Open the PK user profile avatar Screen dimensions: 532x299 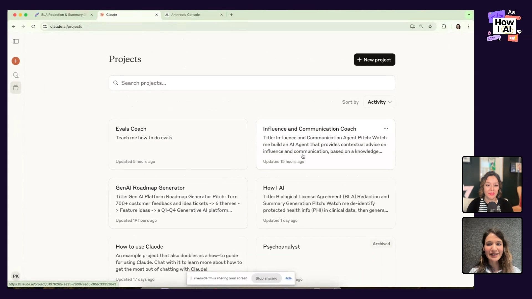tap(16, 276)
